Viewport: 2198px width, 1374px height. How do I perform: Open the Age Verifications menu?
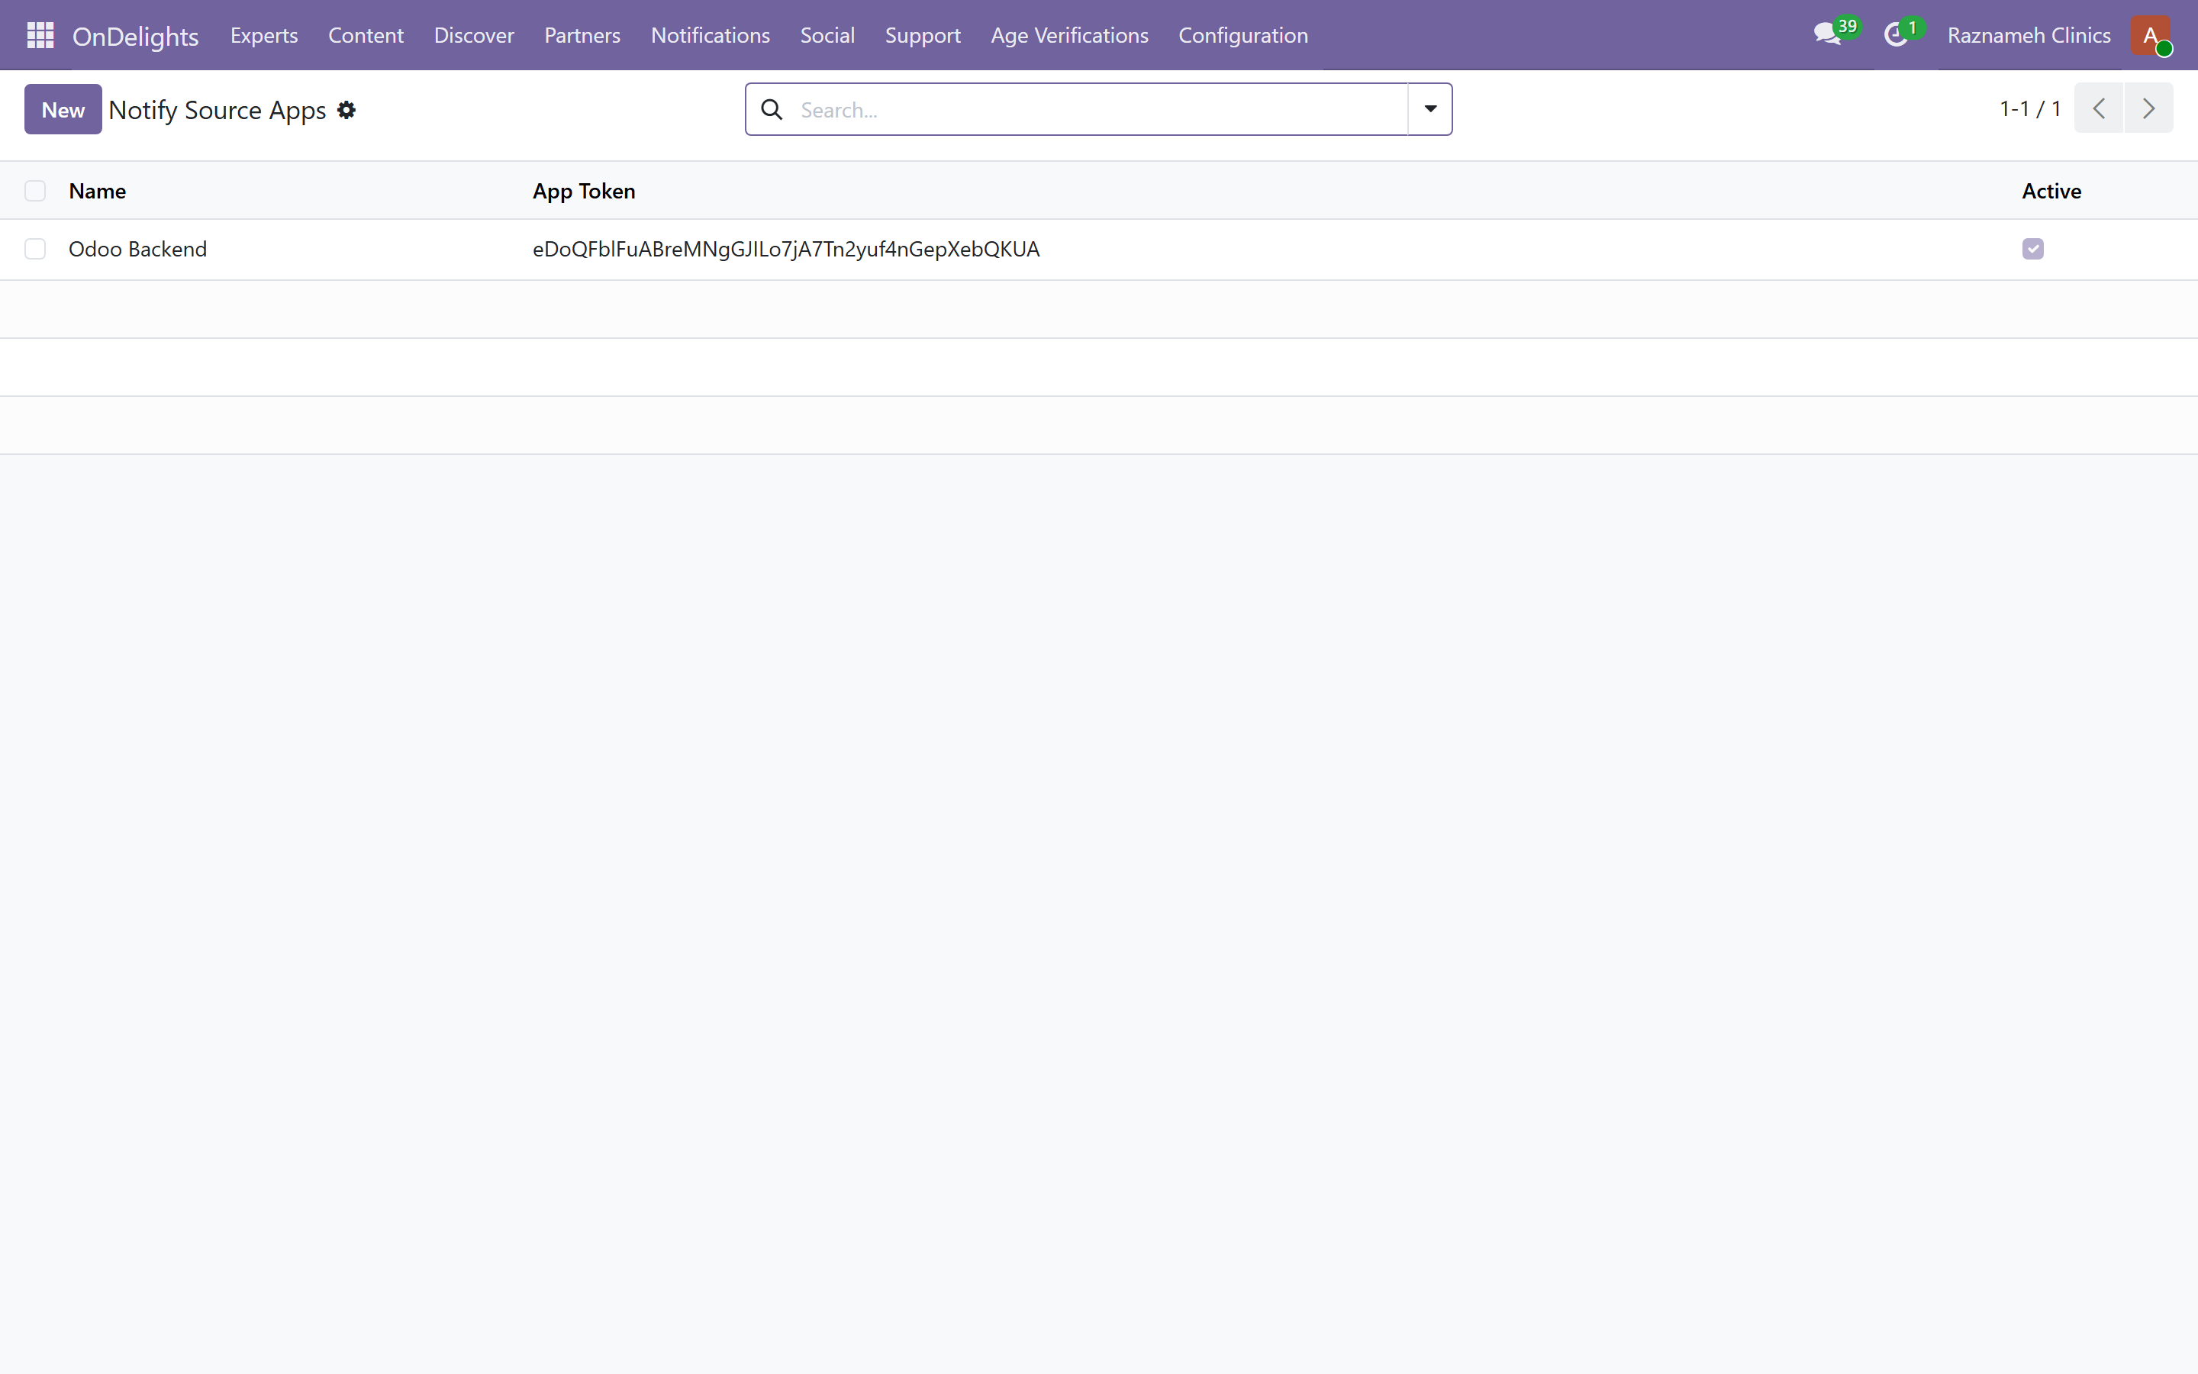(1070, 35)
